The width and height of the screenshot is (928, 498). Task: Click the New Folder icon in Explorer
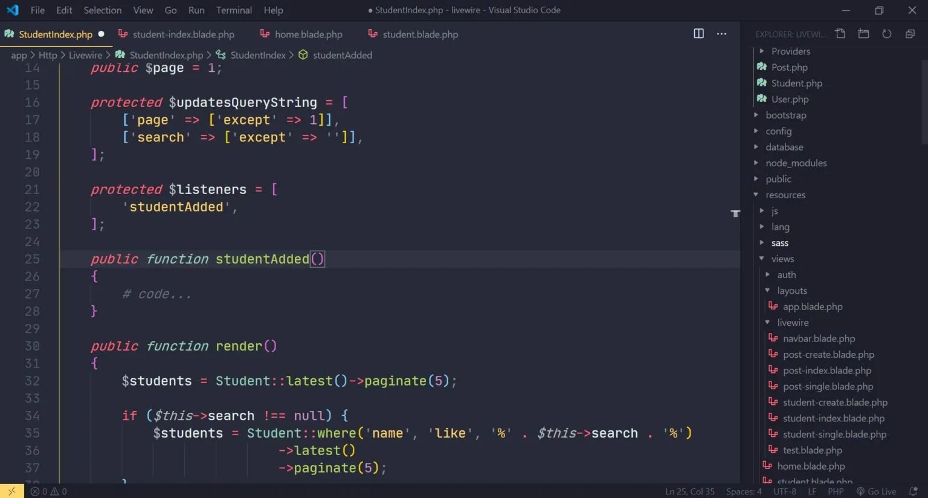[863, 34]
